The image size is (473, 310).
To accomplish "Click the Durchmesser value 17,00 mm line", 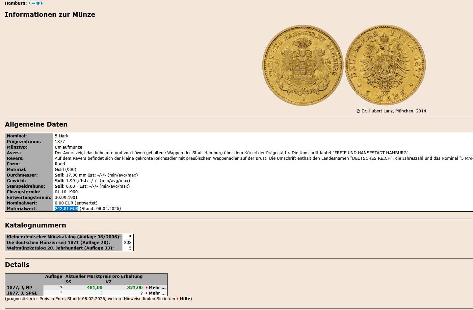I will [x=96, y=175].
